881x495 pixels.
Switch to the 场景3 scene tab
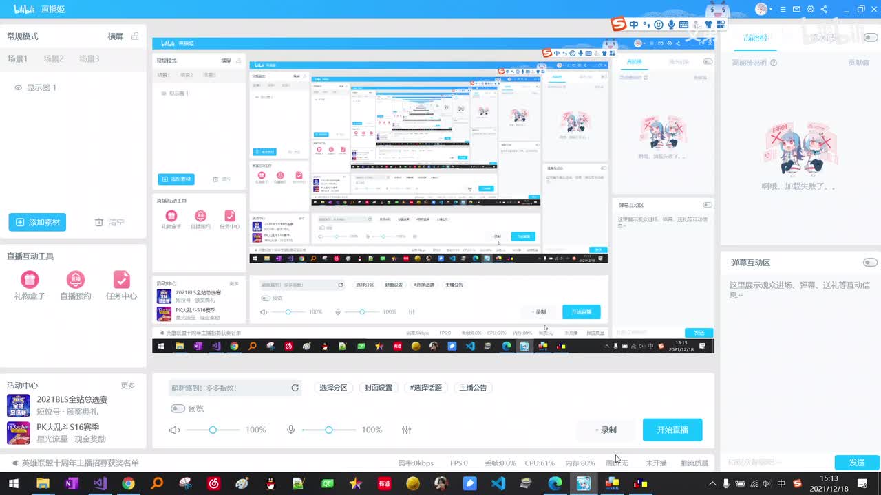pyautogui.click(x=89, y=59)
